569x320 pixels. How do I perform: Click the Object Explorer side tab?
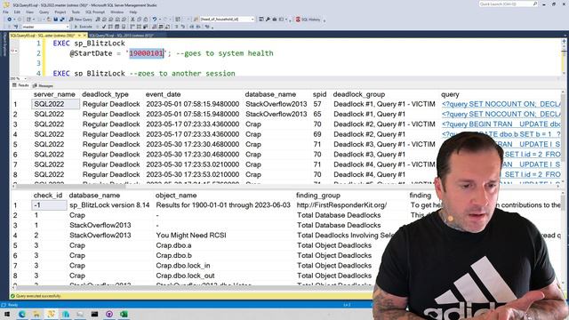pos(4,44)
